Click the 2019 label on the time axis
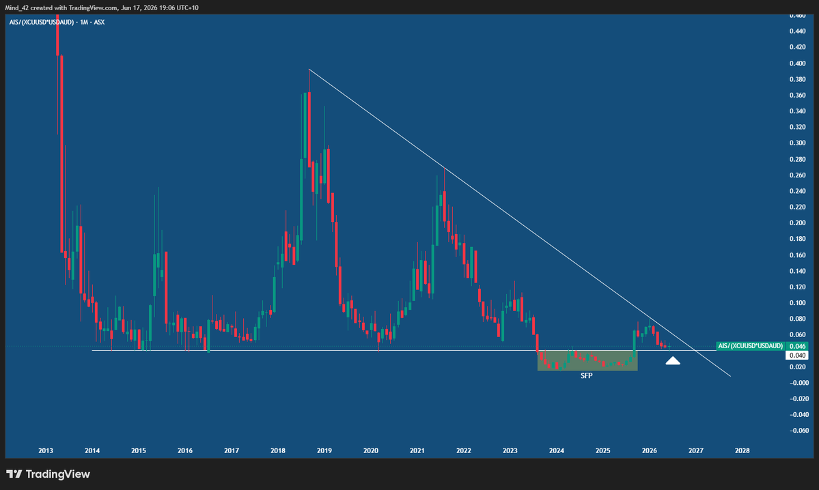 coord(324,451)
